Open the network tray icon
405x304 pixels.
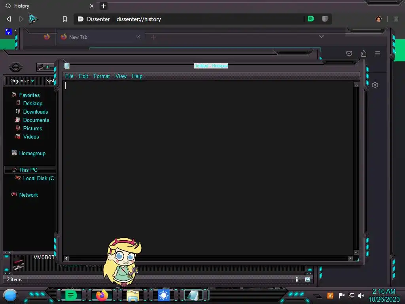click(352, 295)
